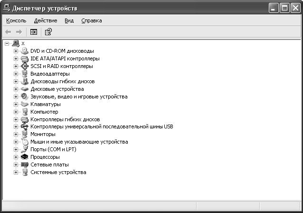Click the help properties toolbar icon
This screenshot has height=213, width=303.
(48, 32)
